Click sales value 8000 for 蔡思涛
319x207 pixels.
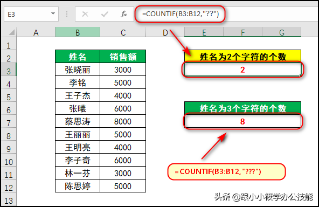click(123, 121)
